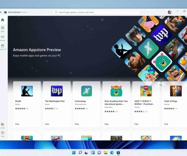Click the Final Fantasy XV tile in banner
This screenshot has height=156, width=187.
(x=135, y=35)
